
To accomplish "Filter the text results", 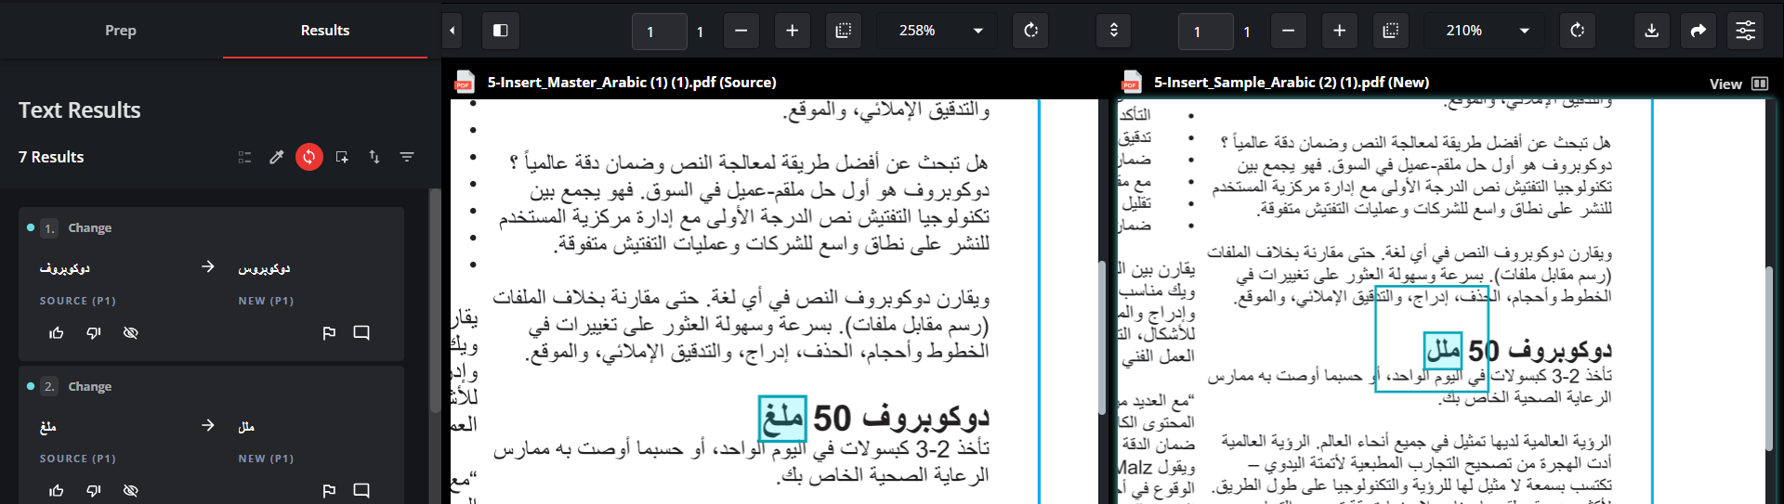I will click(x=407, y=157).
